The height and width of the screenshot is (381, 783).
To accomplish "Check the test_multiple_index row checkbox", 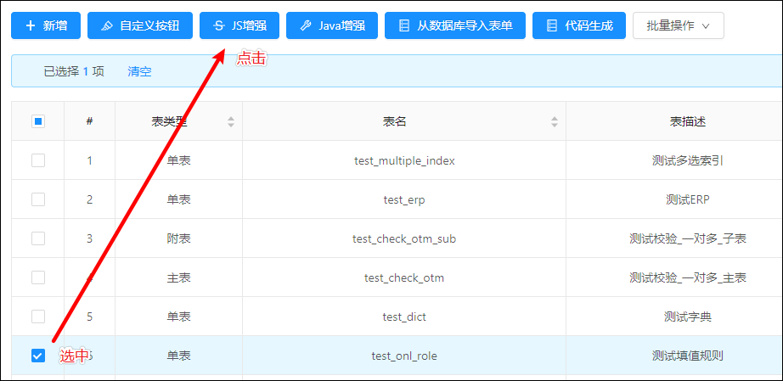I will [x=38, y=160].
